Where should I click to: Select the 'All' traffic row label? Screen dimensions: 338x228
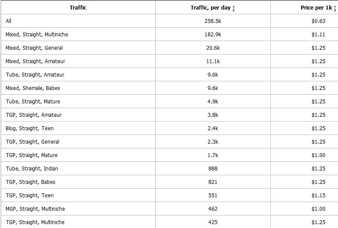coord(9,21)
